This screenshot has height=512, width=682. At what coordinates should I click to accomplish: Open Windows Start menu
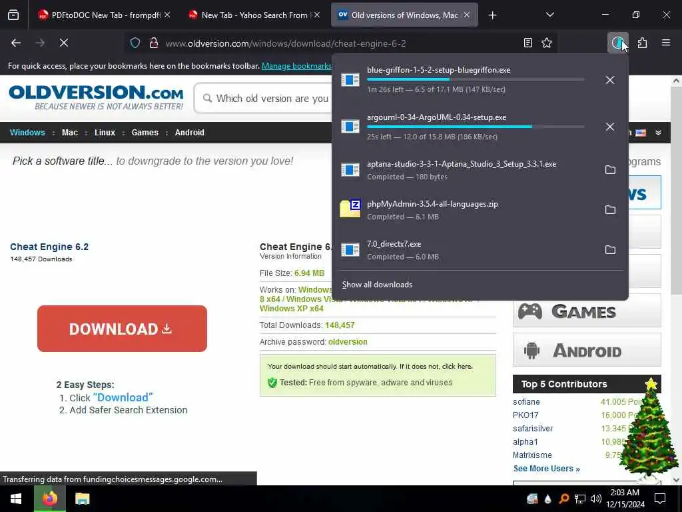[x=16, y=499]
